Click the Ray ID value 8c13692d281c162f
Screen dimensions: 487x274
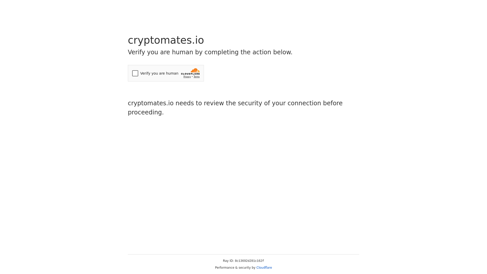(249, 261)
